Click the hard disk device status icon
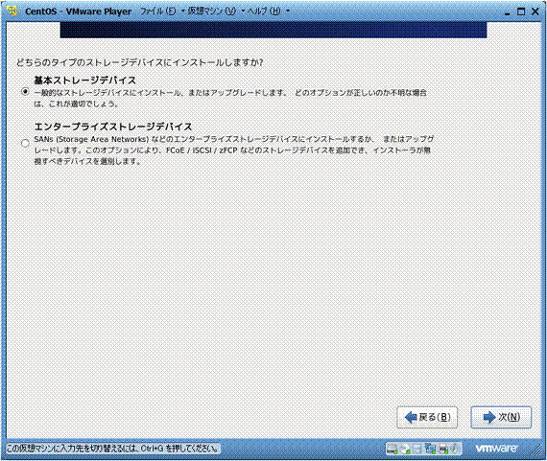The height and width of the screenshot is (461, 547). point(392,449)
